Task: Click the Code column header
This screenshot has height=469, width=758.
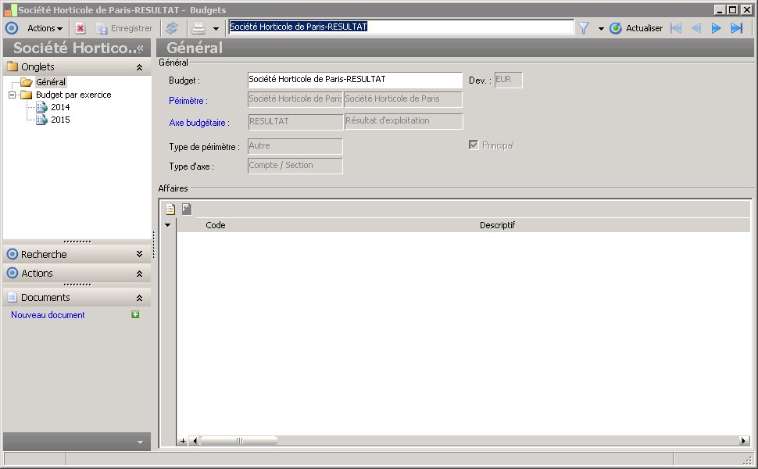Action: click(x=216, y=225)
